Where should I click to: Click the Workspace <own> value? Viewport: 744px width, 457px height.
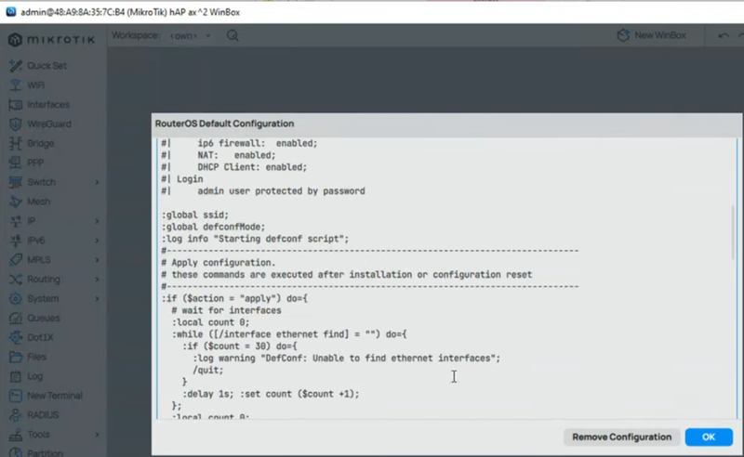pyautogui.click(x=183, y=35)
